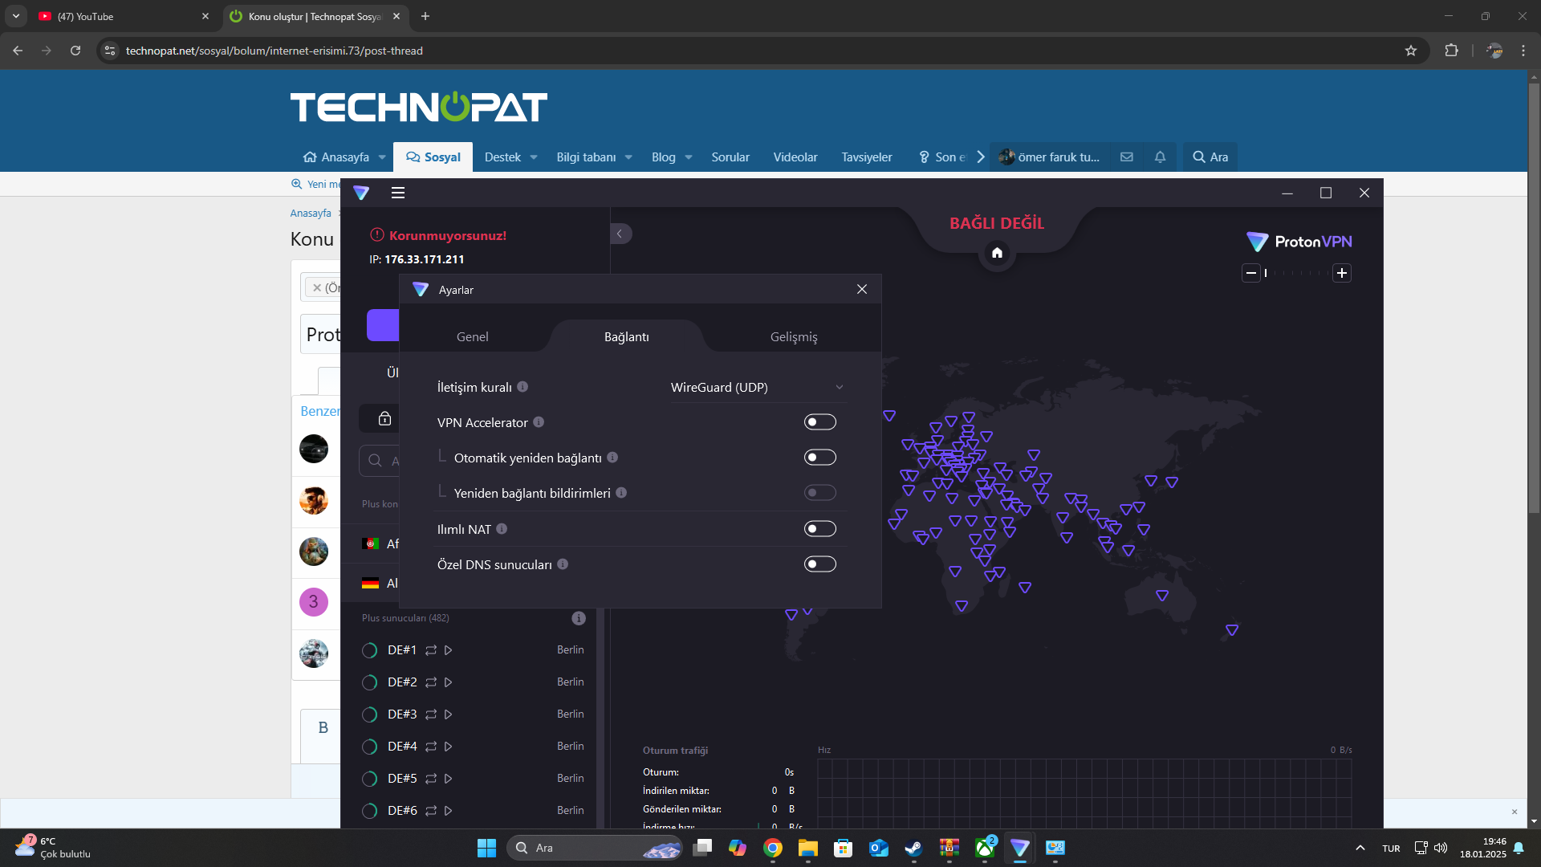Turn on Özel DNS sunucuları
Screen dimensions: 1541x867
pyautogui.click(x=819, y=564)
